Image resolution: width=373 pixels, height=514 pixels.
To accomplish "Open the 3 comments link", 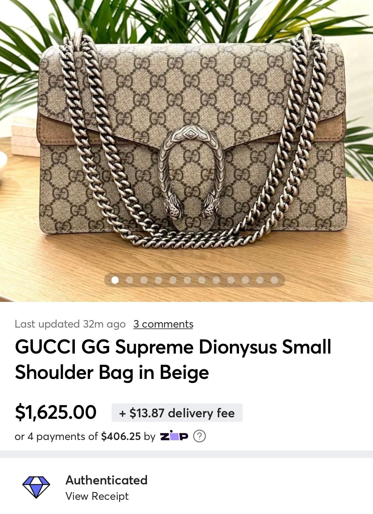I will (163, 324).
